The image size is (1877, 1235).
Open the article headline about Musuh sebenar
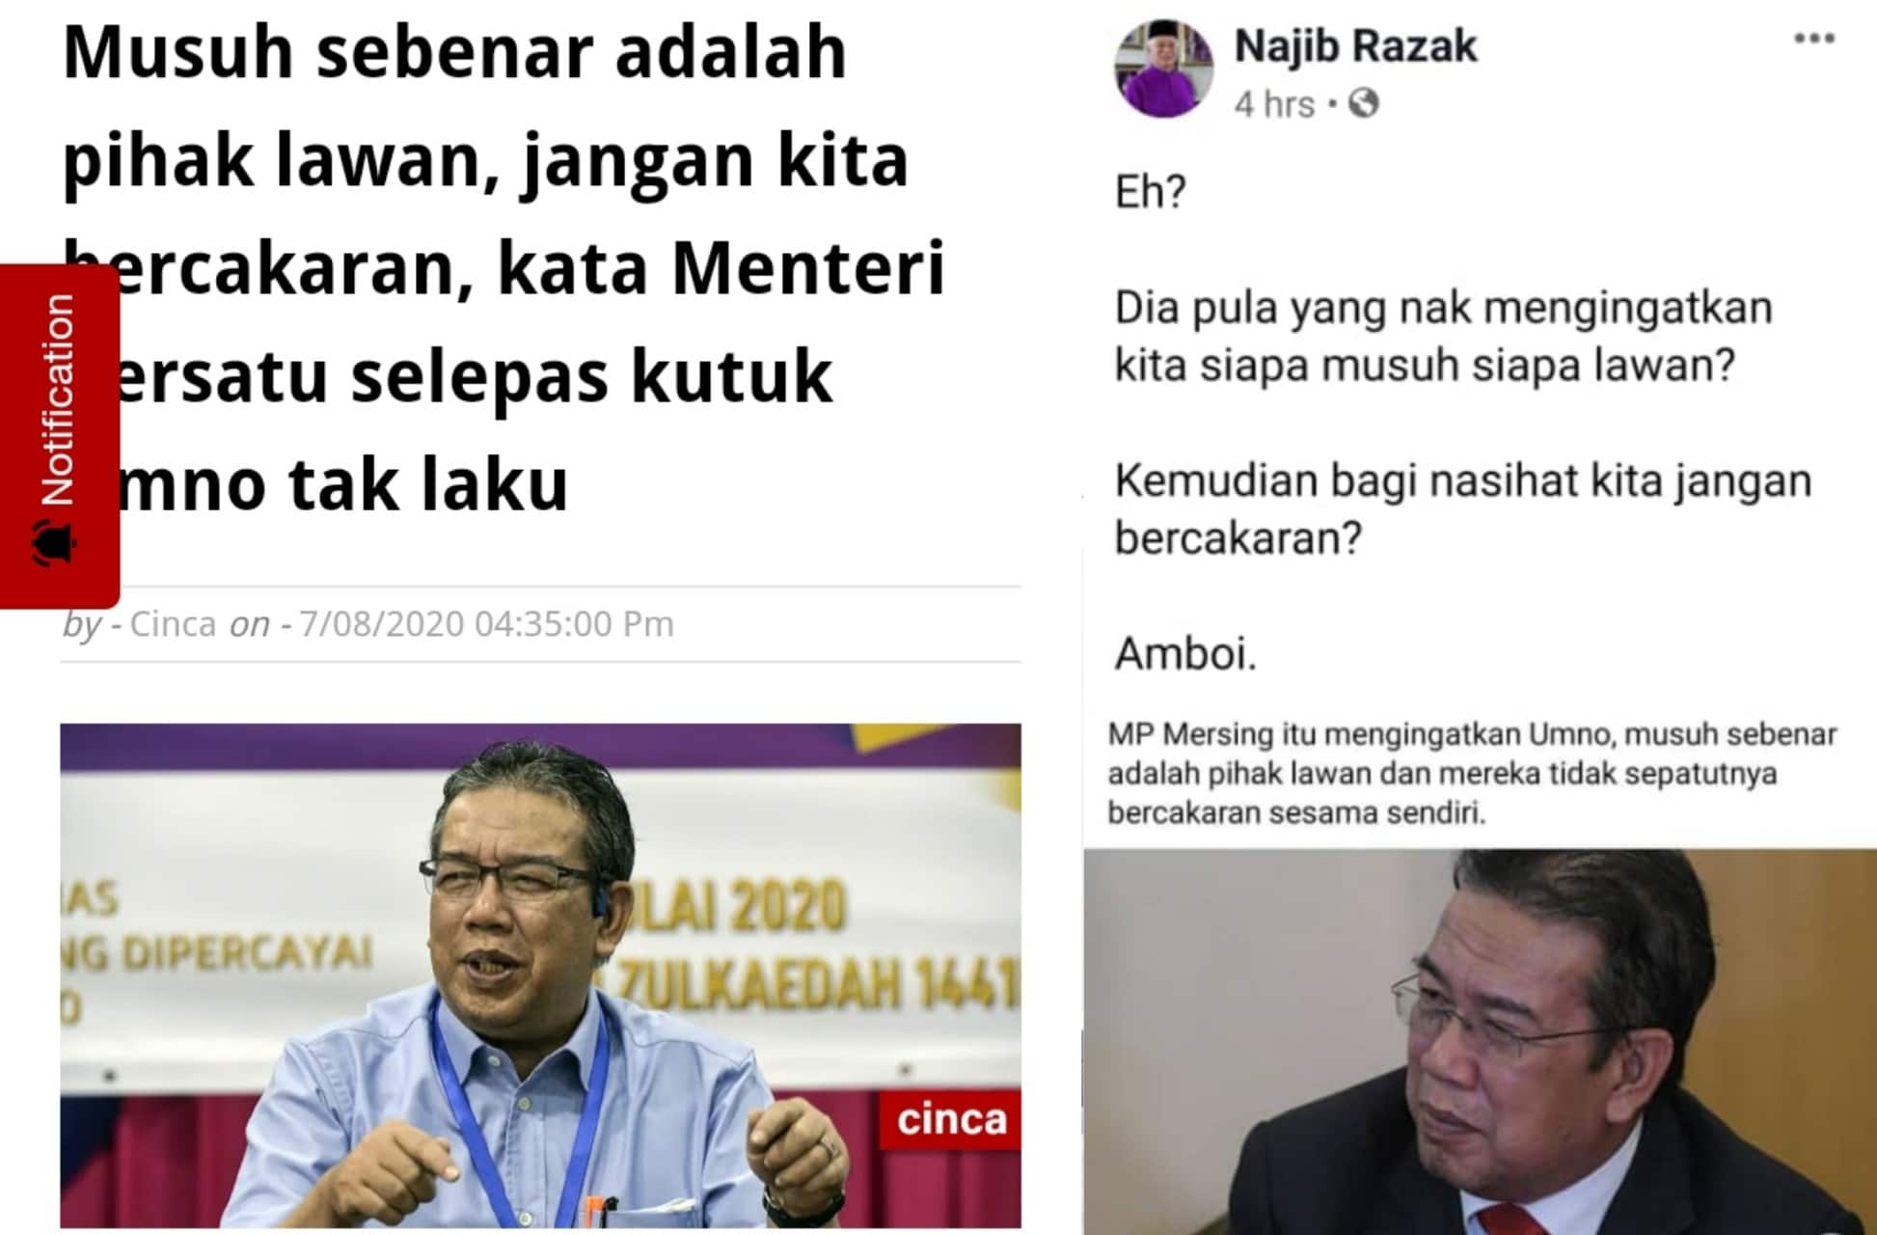click(503, 267)
